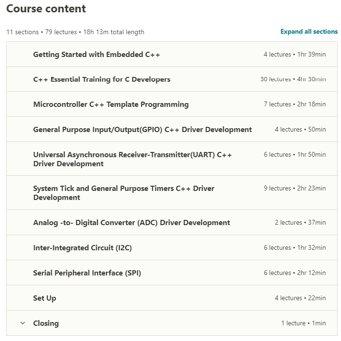Click the '6 lectures • 1hr 50min' text
This screenshot has width=341, height=341.
tap(295, 154)
